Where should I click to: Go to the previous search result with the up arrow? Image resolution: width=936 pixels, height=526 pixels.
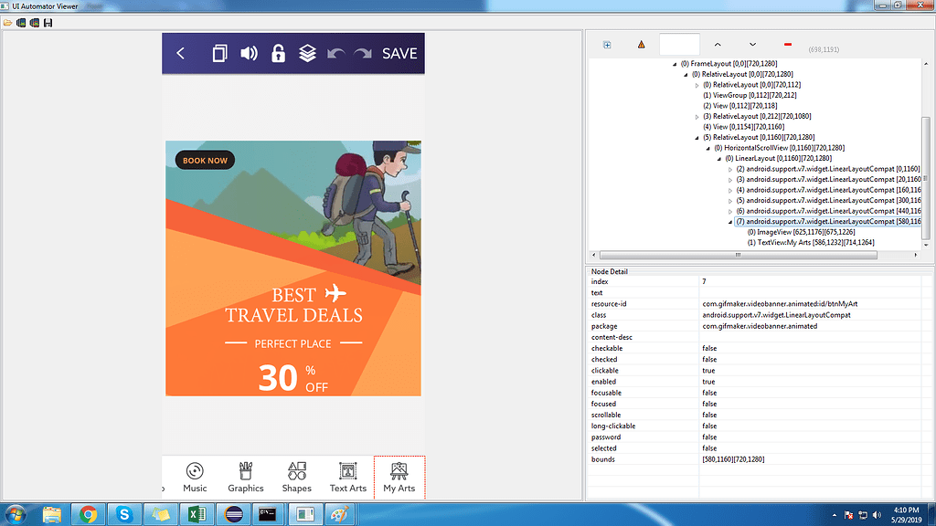tap(718, 45)
